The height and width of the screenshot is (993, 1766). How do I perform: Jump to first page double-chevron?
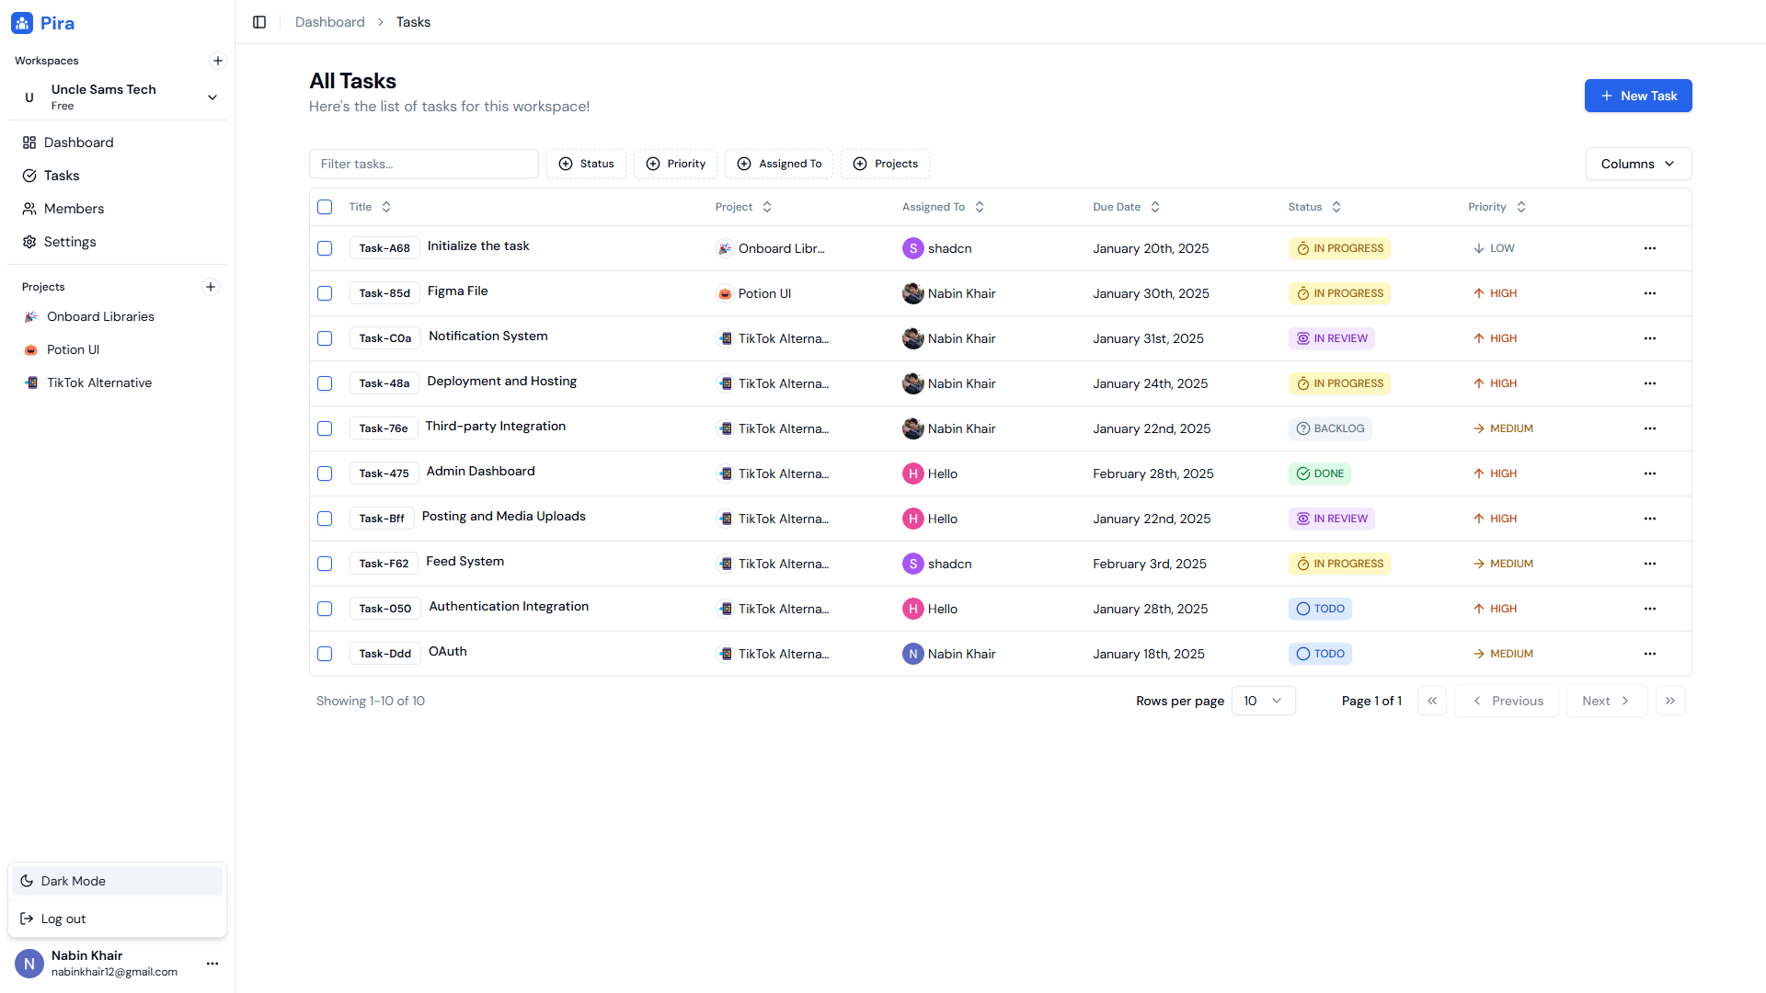click(1432, 701)
